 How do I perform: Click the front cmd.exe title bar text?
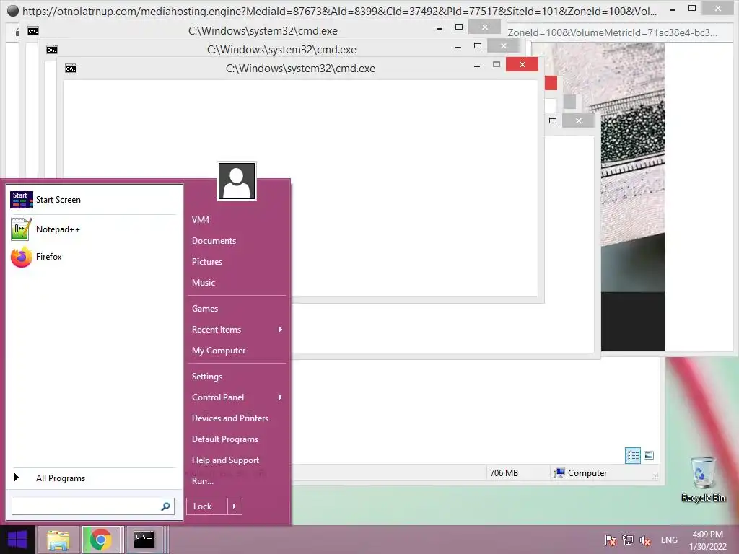coord(300,69)
